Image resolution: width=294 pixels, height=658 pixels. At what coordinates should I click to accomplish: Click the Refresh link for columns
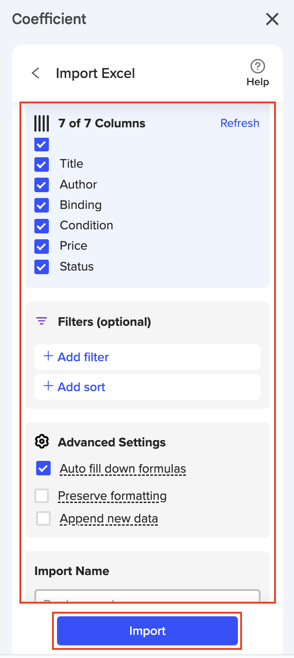tap(240, 123)
